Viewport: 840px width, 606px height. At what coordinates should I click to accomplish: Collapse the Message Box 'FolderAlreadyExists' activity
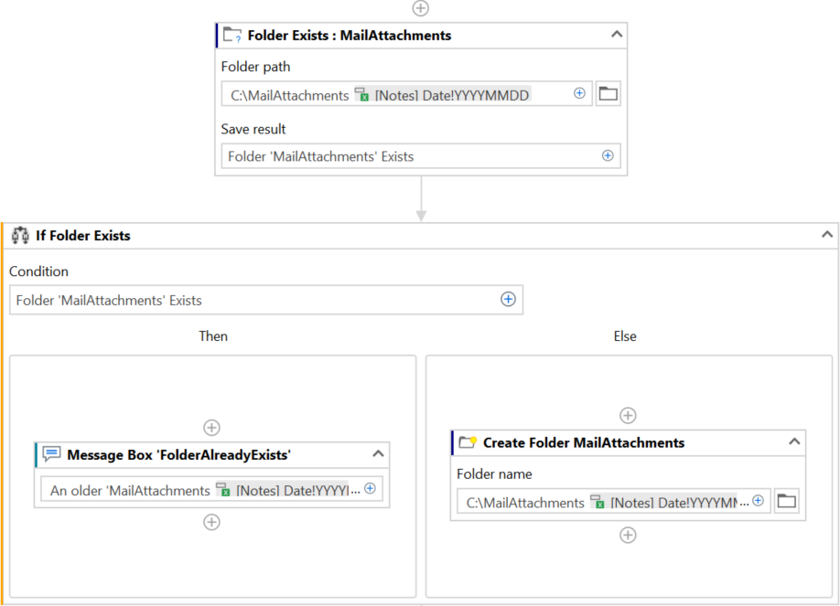378,454
